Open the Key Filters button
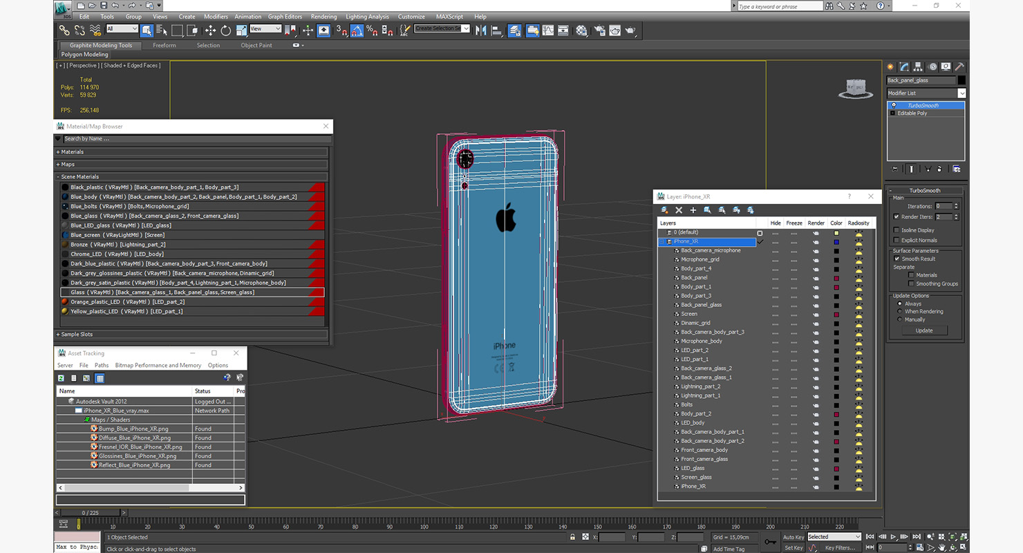 840,548
